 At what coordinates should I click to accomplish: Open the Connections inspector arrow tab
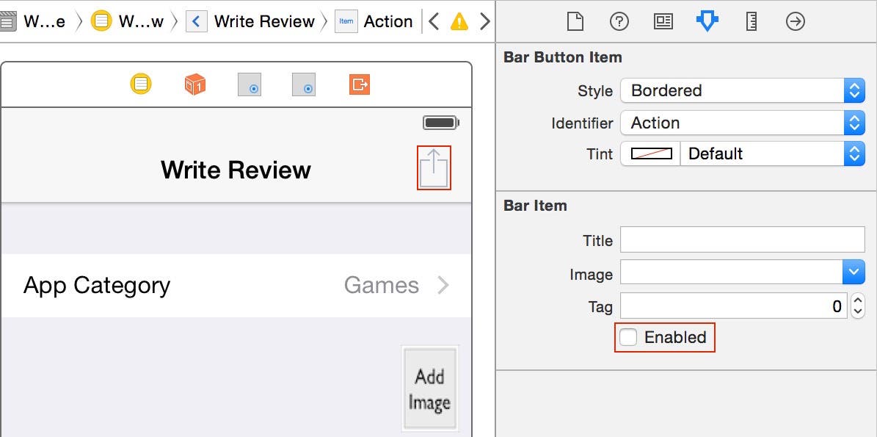pyautogui.click(x=796, y=22)
